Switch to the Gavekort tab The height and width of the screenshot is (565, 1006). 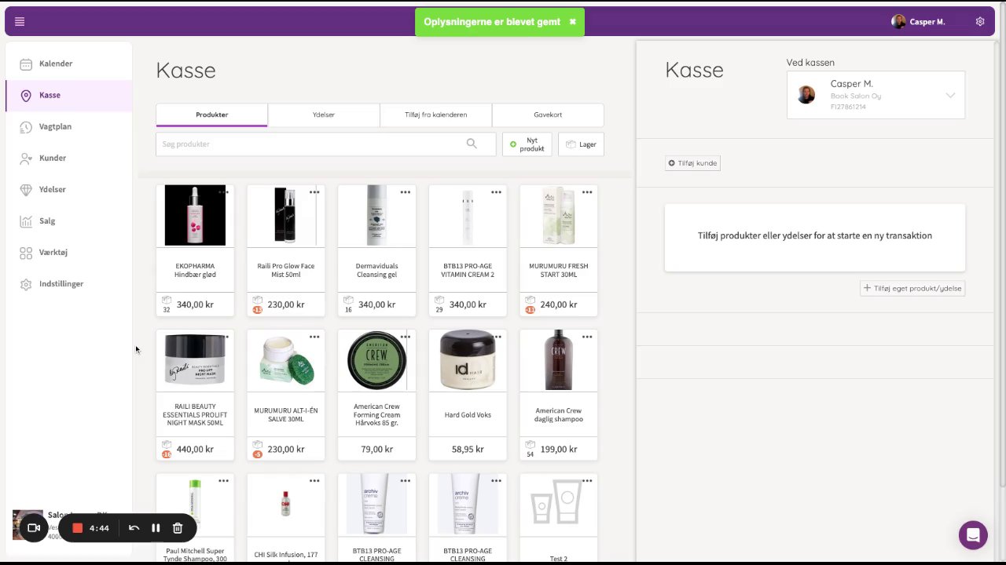pos(548,115)
